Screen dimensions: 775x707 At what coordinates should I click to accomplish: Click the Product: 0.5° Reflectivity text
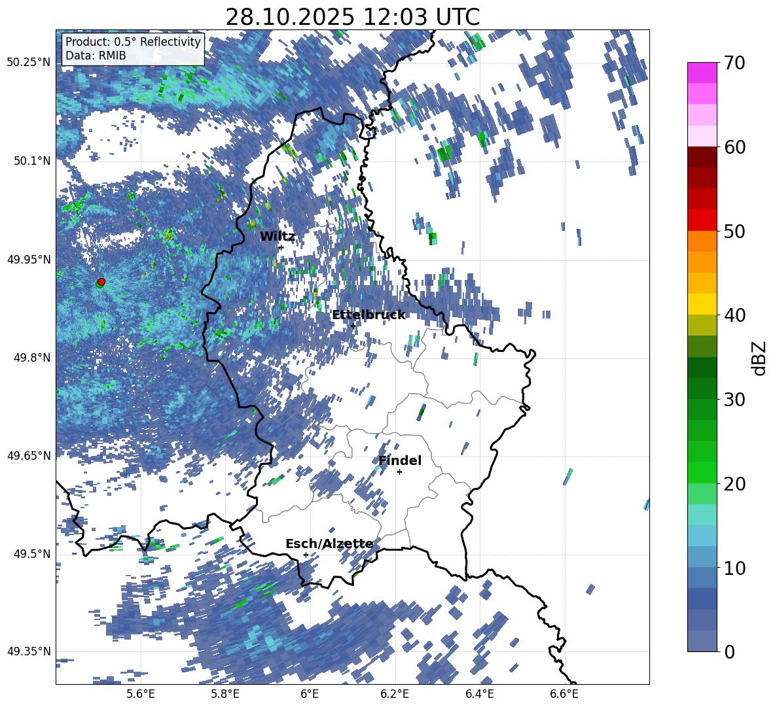(x=133, y=41)
